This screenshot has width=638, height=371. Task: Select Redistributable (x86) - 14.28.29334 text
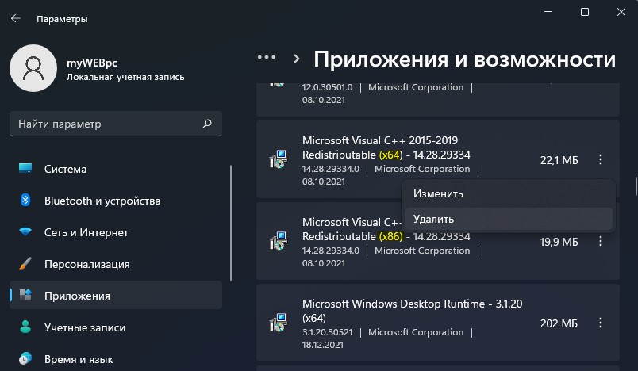(x=386, y=236)
